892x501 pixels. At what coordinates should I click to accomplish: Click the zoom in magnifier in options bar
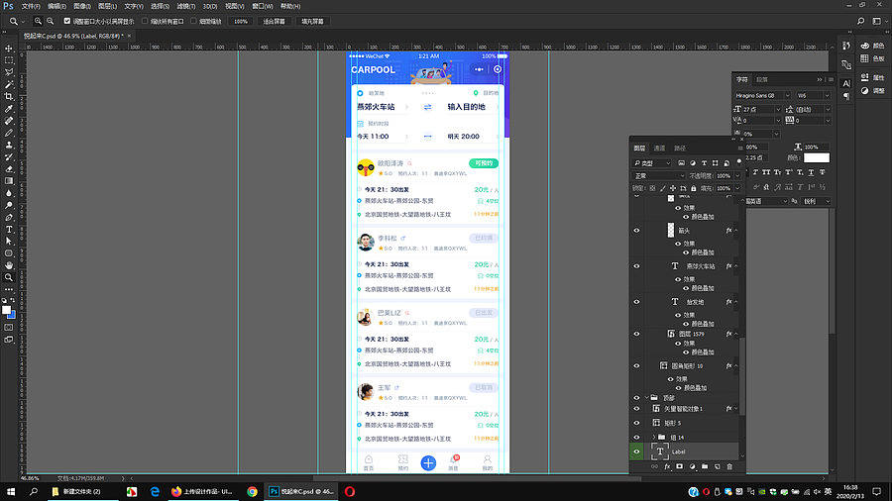38,21
